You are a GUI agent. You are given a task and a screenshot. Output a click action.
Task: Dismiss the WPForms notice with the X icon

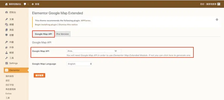(x=217, y=20)
